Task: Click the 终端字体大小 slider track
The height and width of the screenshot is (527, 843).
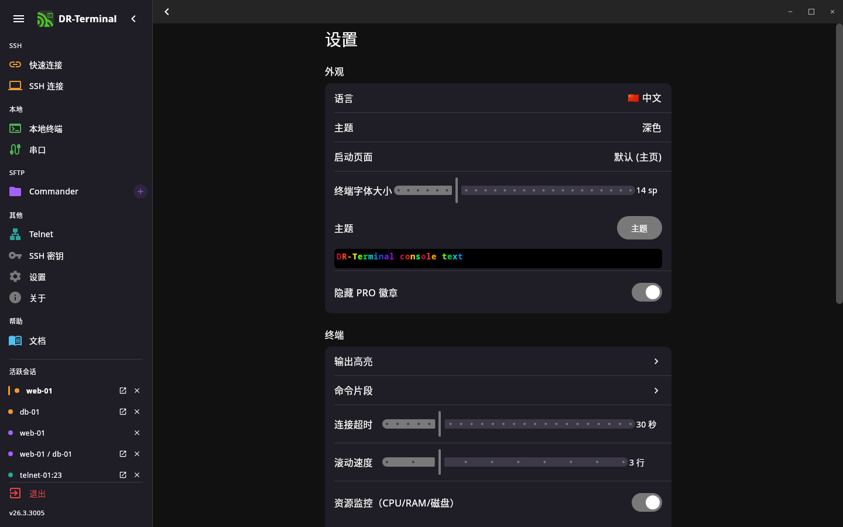Action: coord(514,190)
